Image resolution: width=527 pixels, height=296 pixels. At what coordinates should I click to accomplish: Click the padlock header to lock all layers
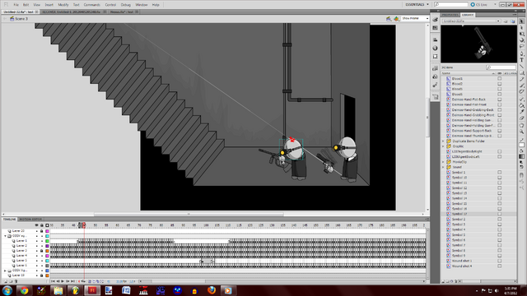tap(42, 225)
